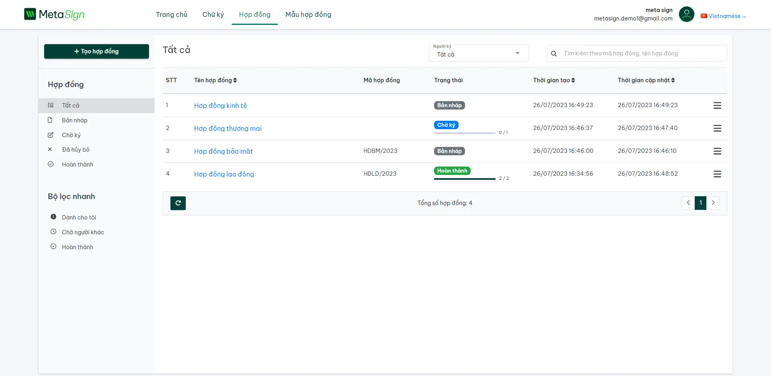The width and height of the screenshot is (771, 376).
Task: Click the document icon beside Bản nháp
Action: [50, 120]
